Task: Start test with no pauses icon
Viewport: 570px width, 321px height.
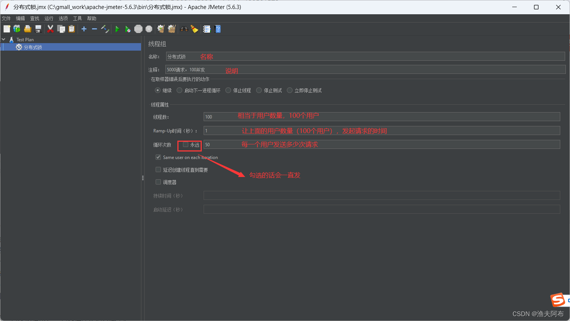Action: point(128,29)
